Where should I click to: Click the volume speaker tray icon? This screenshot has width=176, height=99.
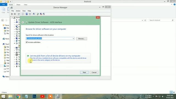point(163,97)
